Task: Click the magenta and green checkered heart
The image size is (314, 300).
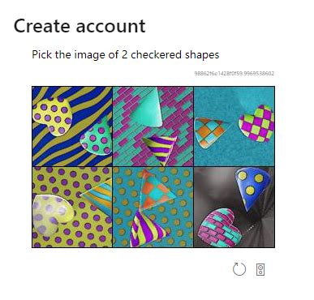Action: (x=256, y=124)
